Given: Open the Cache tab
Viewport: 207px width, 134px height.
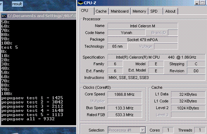Looking at the screenshot, I should coord(101,11).
